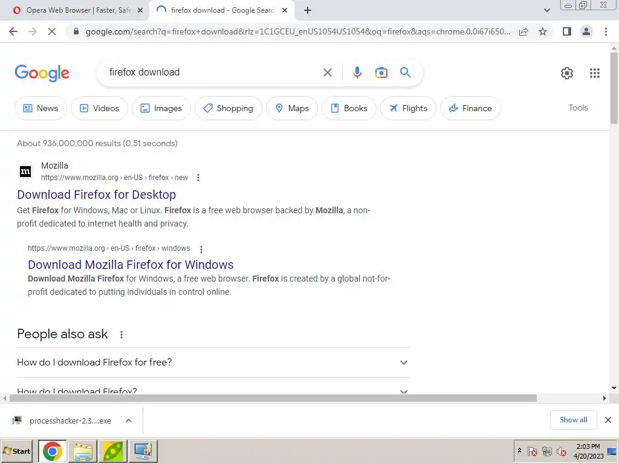Open File Explorer from the taskbar
Screen dimensions: 619x464
point(82,451)
